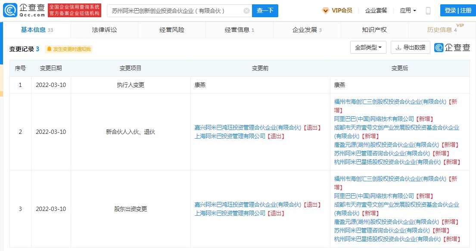Click the mobile phone icon in header
This screenshot has width=476, height=251.
pos(428,11)
